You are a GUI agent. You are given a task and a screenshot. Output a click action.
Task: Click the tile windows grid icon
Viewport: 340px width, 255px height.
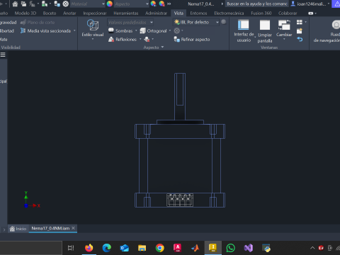pyautogui.click(x=300, y=22)
